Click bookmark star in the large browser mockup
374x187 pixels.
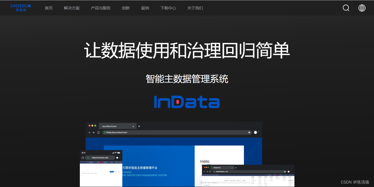(x=249, y=132)
